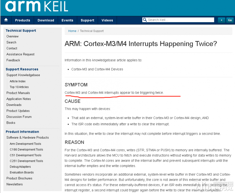
Task: Click the sentence starting 'In this situation'
Action: pyautogui.click(x=143, y=134)
